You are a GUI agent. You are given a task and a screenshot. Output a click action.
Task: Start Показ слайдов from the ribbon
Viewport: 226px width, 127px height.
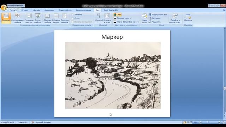[x=38, y=18]
